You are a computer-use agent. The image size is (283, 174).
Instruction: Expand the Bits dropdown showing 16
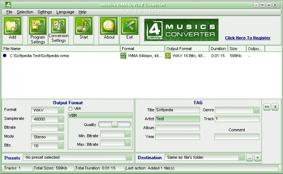[x=61, y=146]
